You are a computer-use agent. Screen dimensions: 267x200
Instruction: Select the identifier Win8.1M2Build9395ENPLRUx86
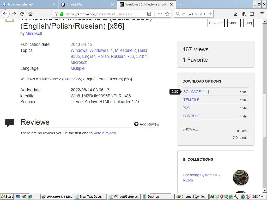[x=101, y=96]
